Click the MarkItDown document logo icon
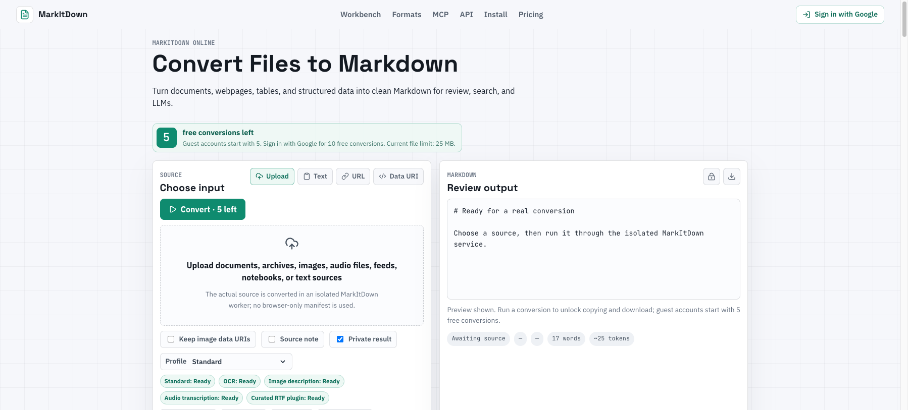The height and width of the screenshot is (410, 908). 25,15
